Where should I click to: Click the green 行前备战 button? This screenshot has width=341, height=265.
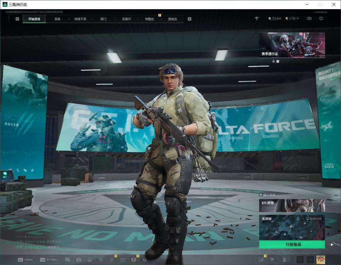[292, 244]
